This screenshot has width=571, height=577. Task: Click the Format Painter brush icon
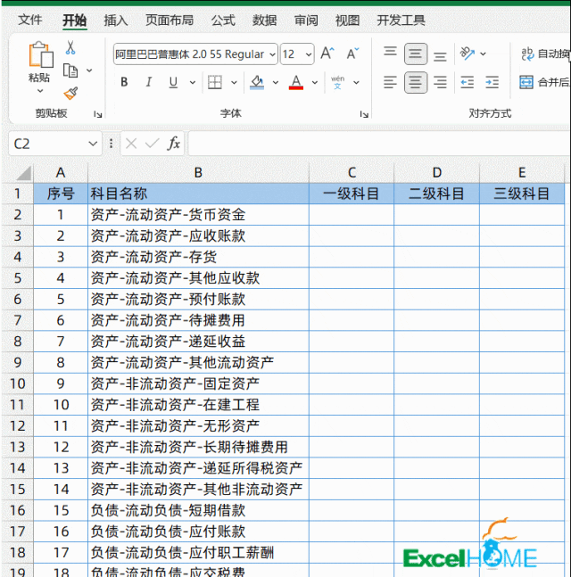pos(70,92)
